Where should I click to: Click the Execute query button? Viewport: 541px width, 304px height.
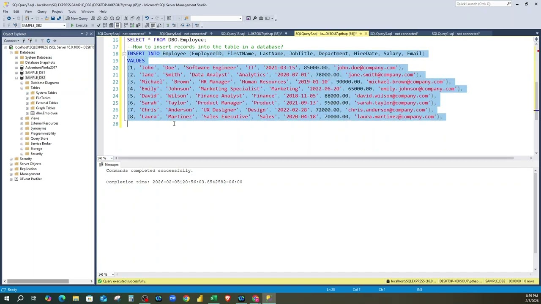79,25
